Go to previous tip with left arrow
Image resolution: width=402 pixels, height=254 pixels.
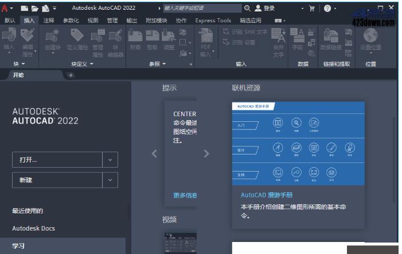154,153
